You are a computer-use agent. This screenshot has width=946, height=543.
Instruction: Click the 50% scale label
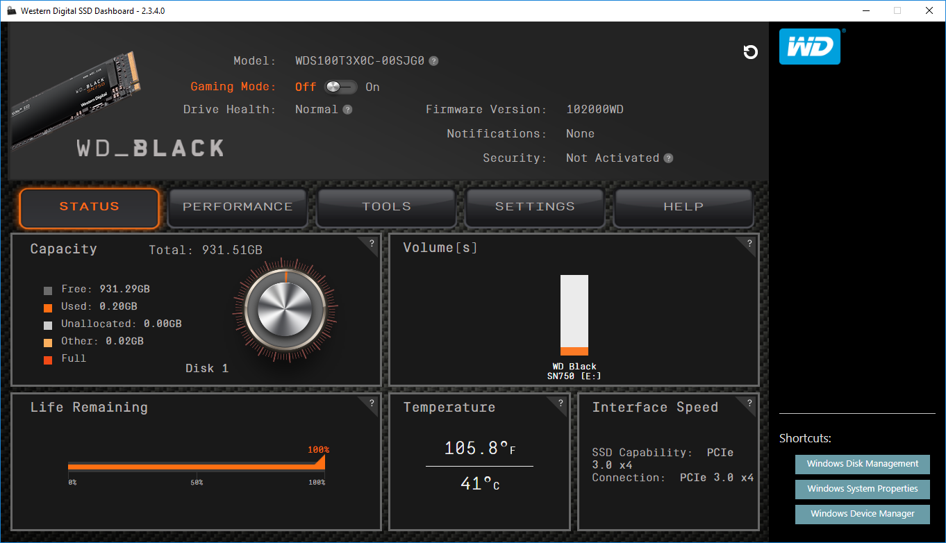click(197, 482)
